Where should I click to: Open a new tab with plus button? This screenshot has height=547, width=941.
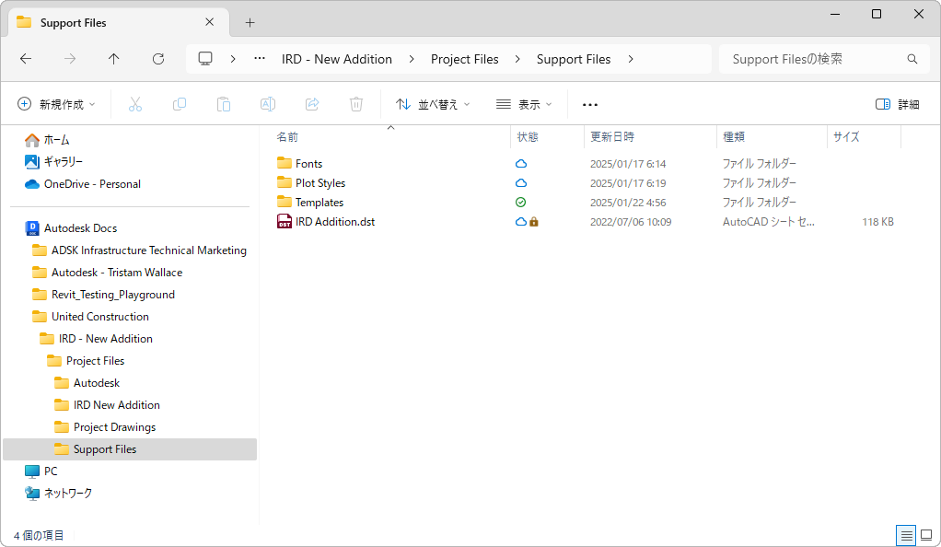[250, 23]
